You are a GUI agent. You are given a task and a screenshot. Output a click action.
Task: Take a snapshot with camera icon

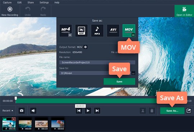click(22, 111)
